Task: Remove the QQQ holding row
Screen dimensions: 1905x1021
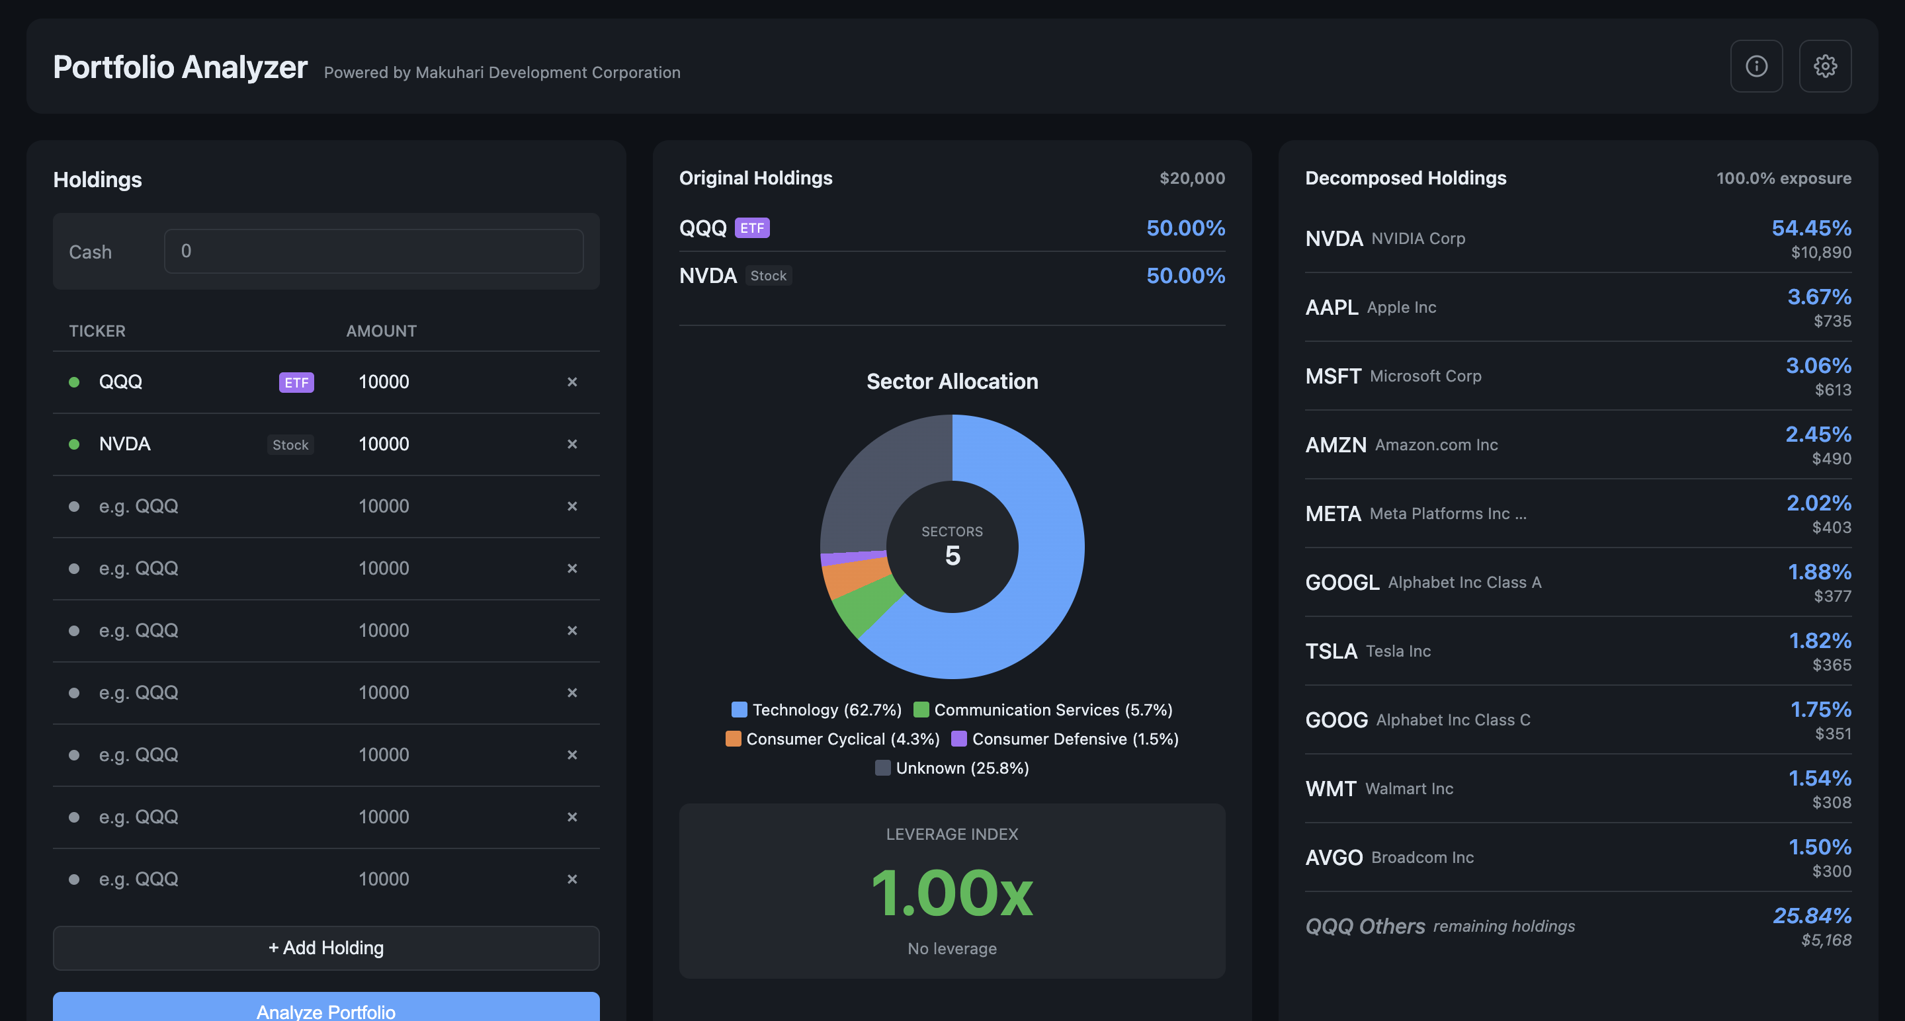Action: tap(571, 382)
